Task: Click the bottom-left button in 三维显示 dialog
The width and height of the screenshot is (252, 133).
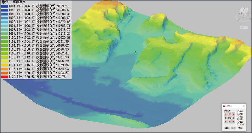Action: pyautogui.click(x=227, y=128)
